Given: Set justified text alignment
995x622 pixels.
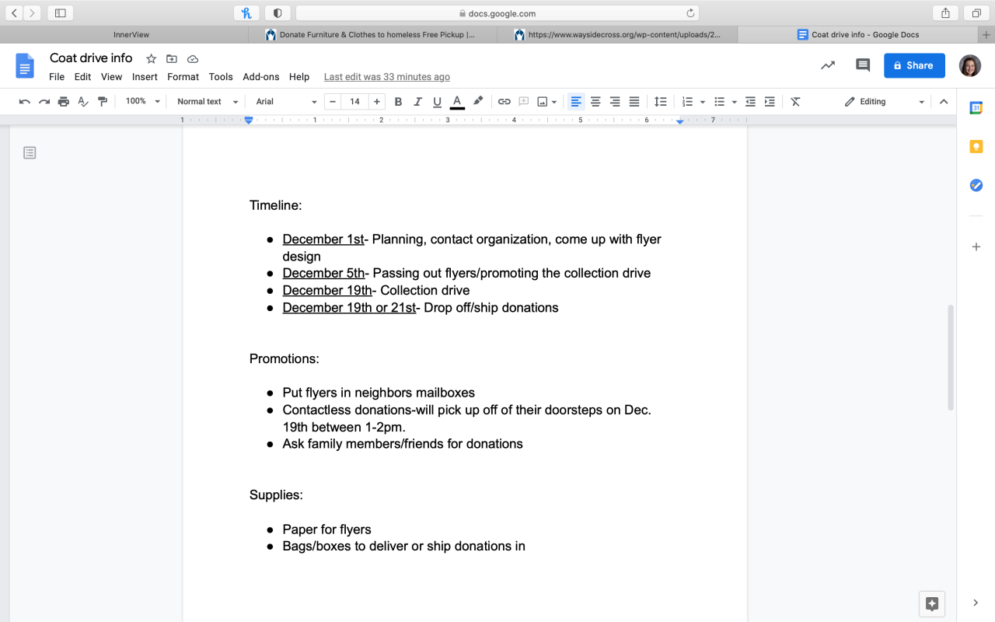Looking at the screenshot, I should [634, 102].
